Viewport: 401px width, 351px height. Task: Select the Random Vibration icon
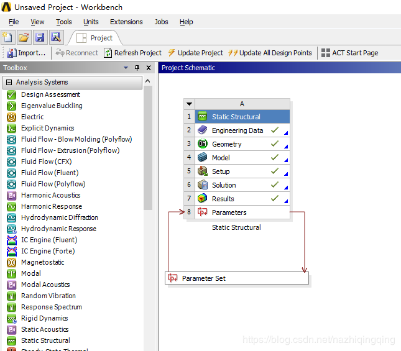point(12,296)
